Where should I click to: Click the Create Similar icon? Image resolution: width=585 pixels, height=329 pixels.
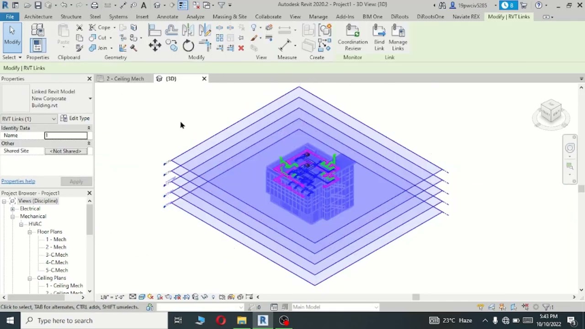point(324,45)
